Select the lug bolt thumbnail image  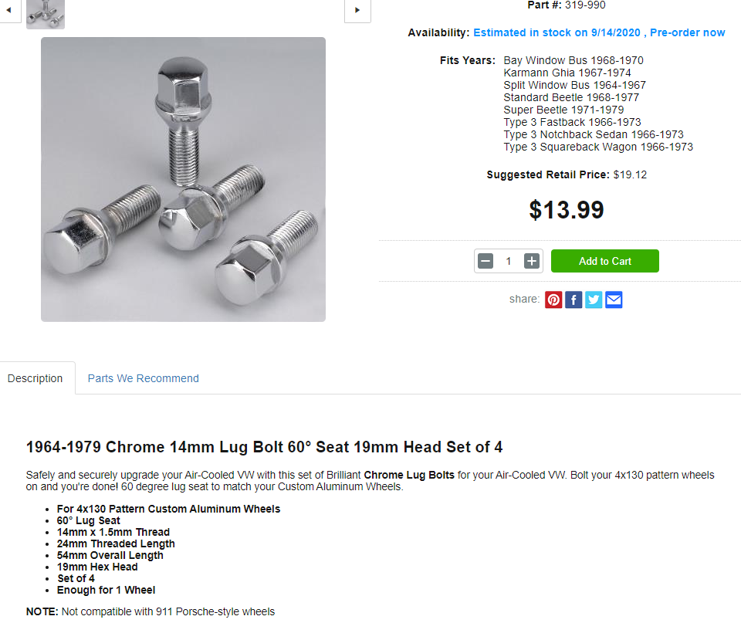pyautogui.click(x=46, y=14)
